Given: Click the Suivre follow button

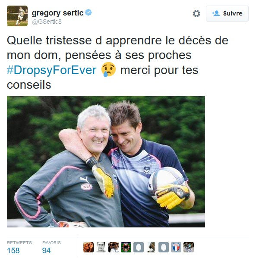Looking at the screenshot, I should point(227,13).
